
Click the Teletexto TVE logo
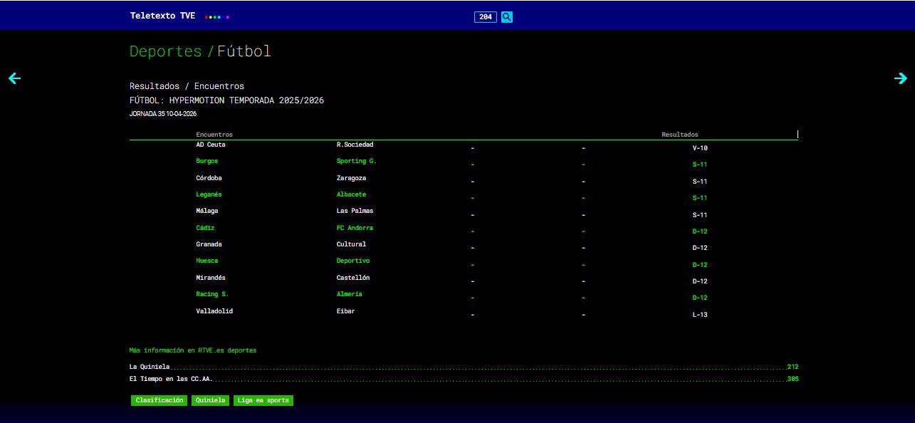[163, 16]
